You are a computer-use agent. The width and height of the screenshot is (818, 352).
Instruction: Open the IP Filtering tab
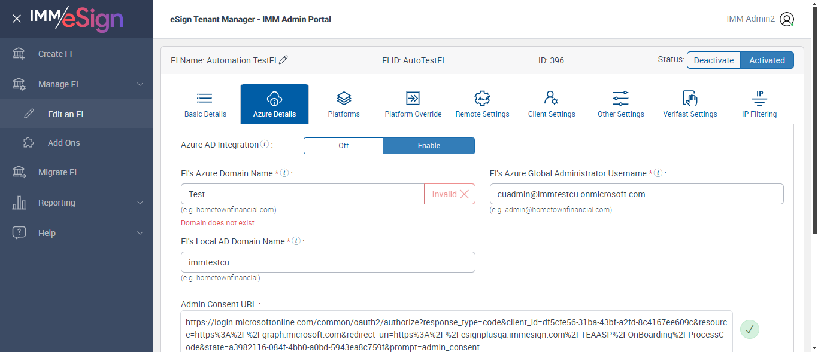point(759,104)
